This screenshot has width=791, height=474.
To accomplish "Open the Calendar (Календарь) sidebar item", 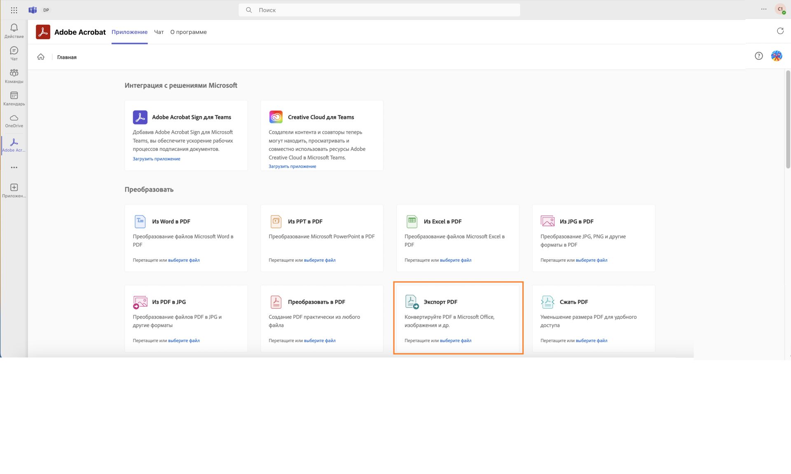I will point(14,99).
